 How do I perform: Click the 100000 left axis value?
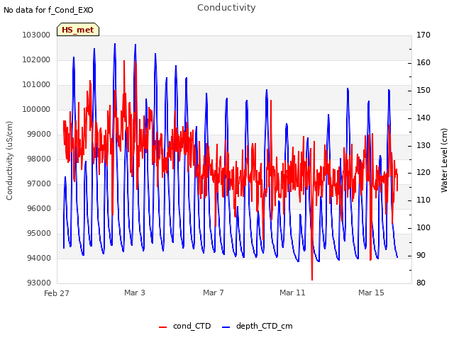click(36, 109)
